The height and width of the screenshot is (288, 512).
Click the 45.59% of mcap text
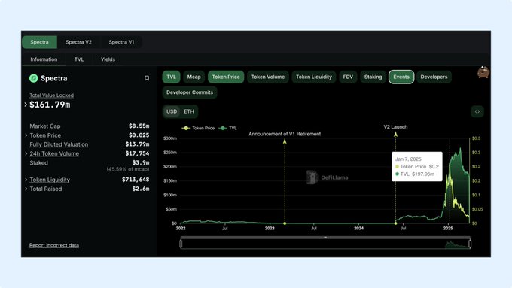pos(128,169)
